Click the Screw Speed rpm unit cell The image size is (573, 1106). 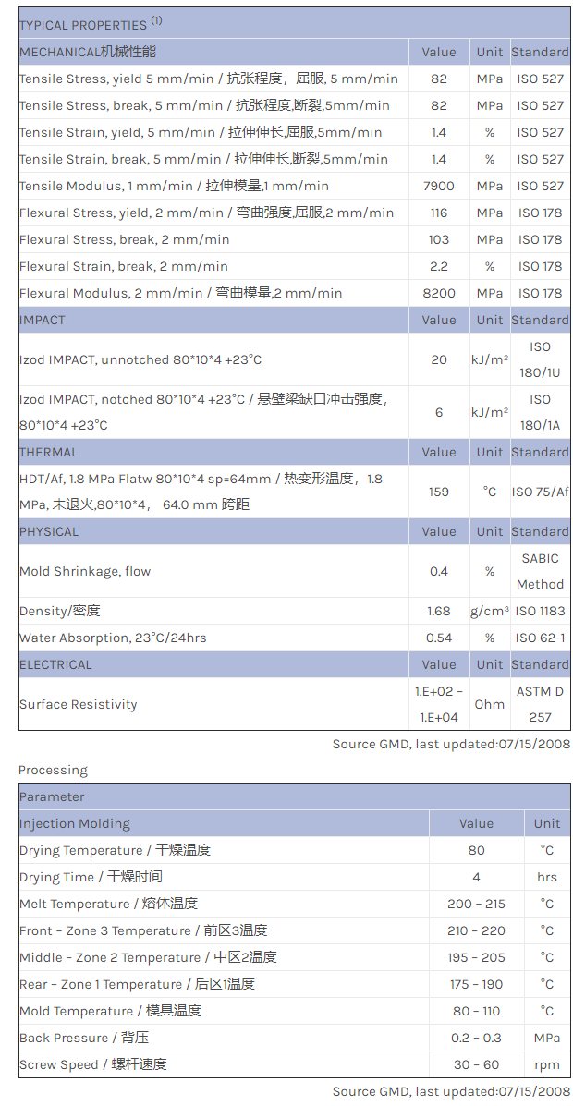pos(546,1064)
